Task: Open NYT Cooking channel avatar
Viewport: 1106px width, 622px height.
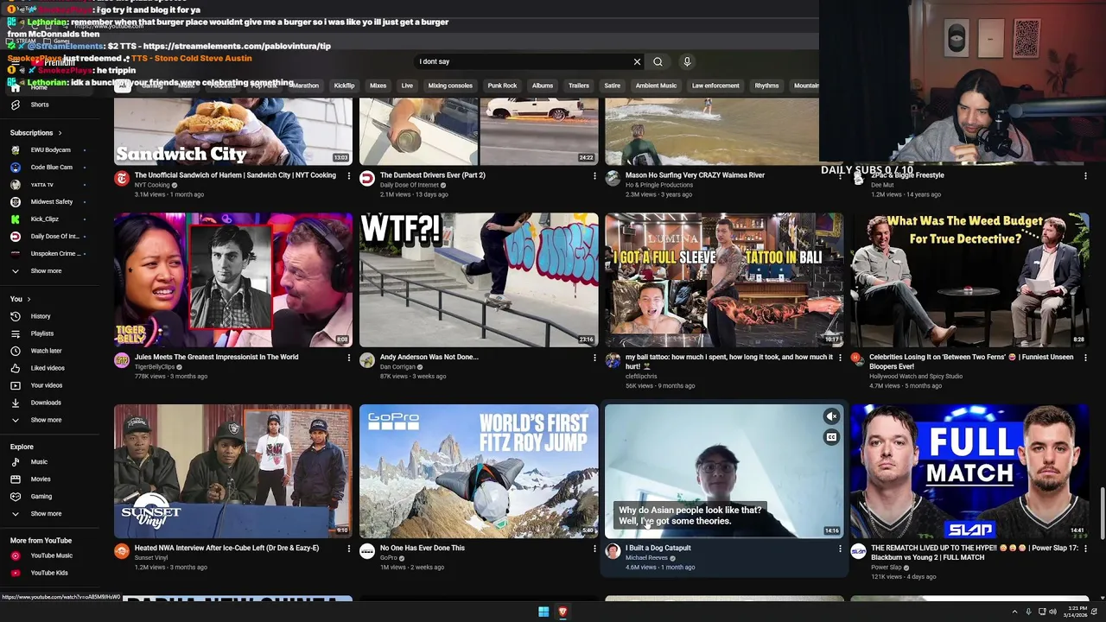Action: pos(122,179)
